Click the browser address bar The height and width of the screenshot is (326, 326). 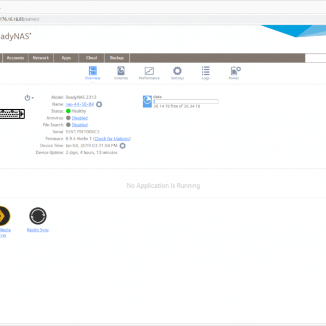point(163,19)
